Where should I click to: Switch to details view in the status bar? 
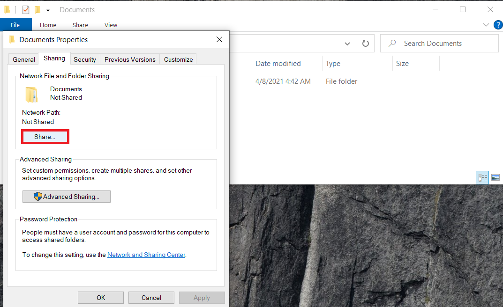click(x=482, y=177)
